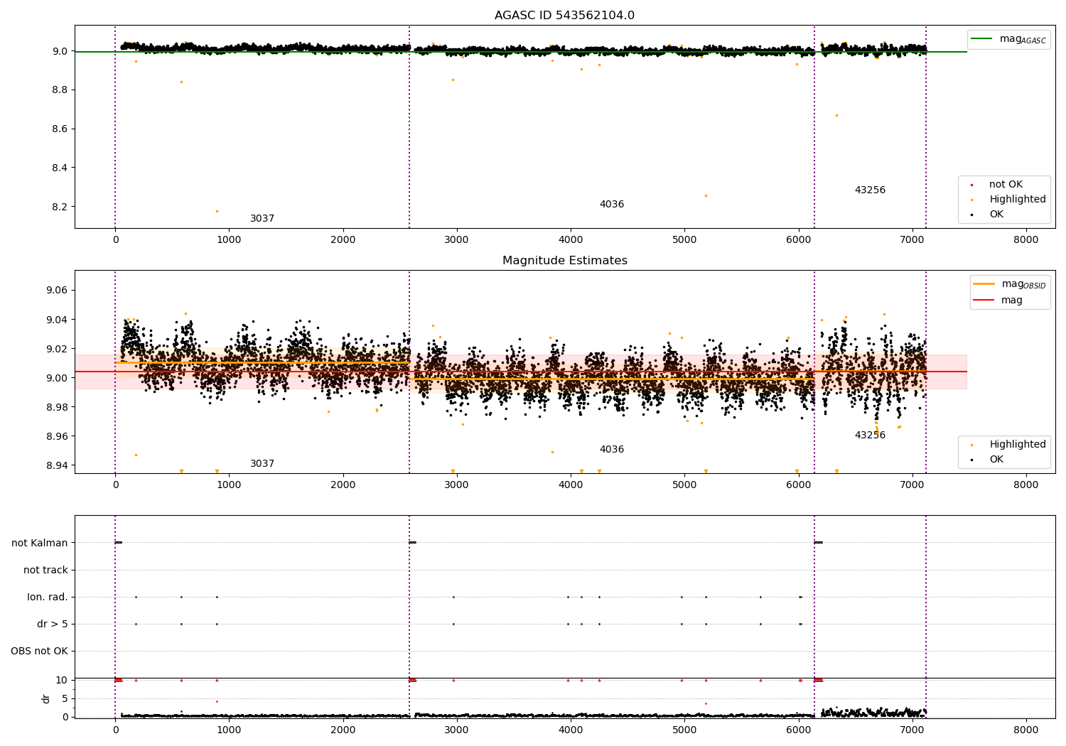Click the 9.02 y-axis tick label
This screenshot has width=1066, height=746.
57,349
